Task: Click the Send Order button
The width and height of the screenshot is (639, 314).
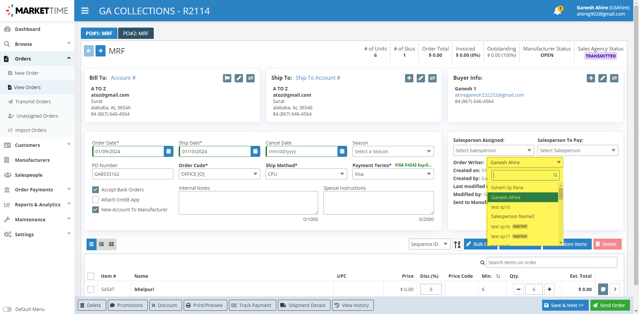Action: (x=608, y=305)
